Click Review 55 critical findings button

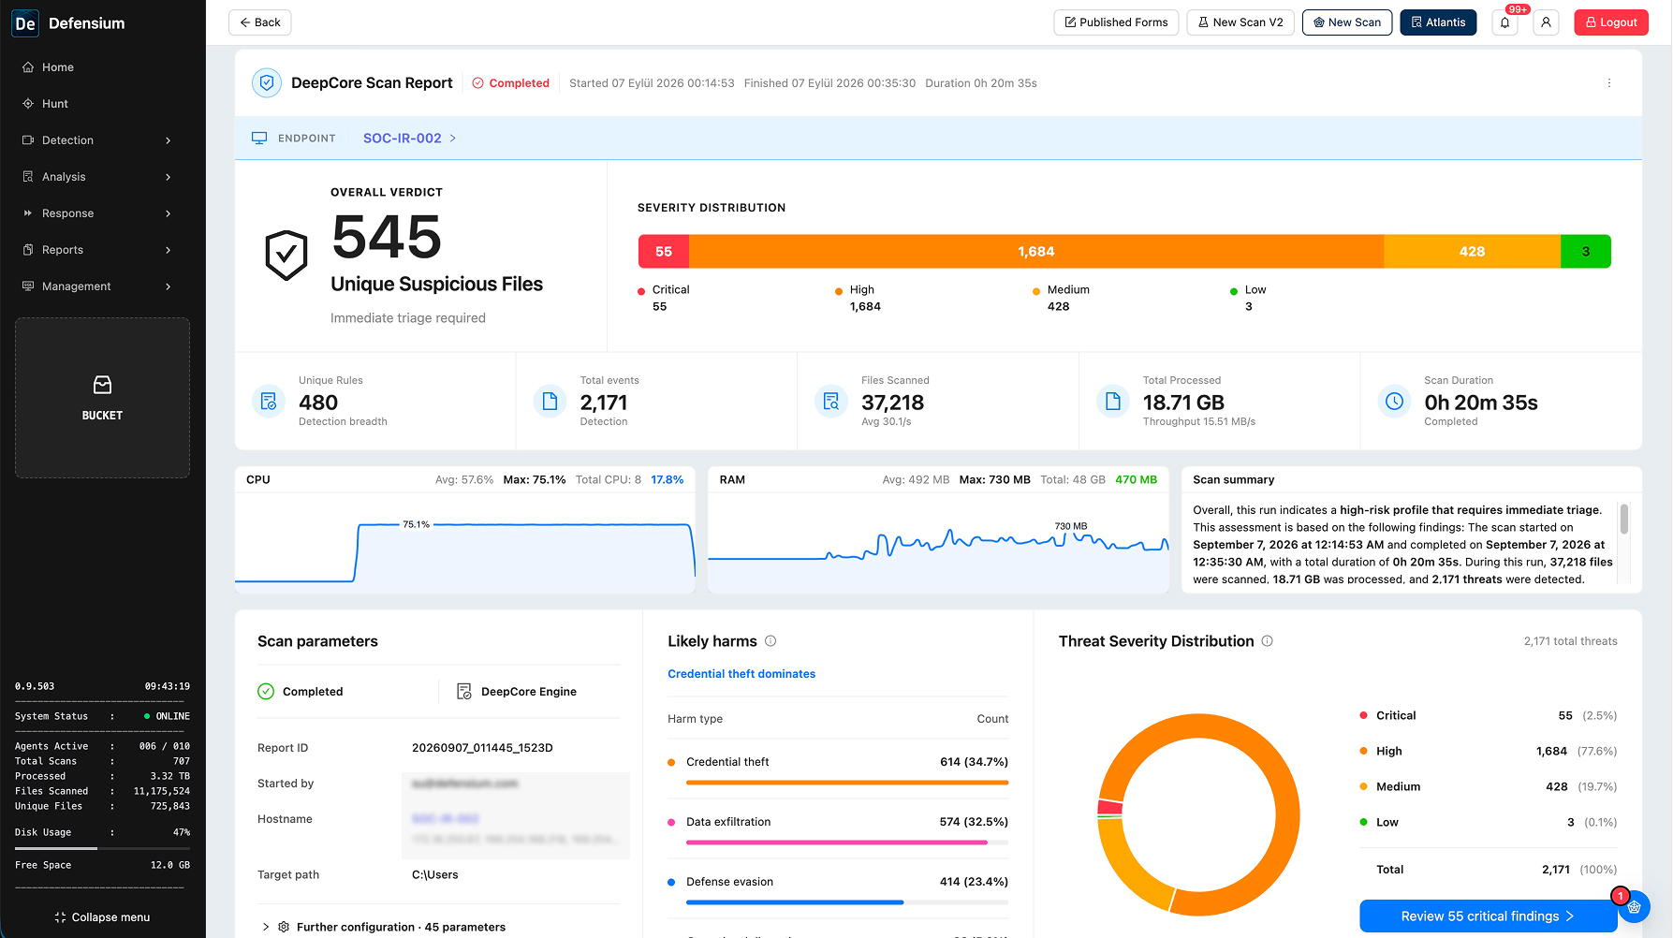[x=1488, y=916]
